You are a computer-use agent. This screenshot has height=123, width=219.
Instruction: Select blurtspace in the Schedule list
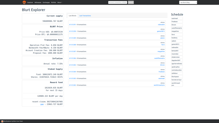(177, 77)
